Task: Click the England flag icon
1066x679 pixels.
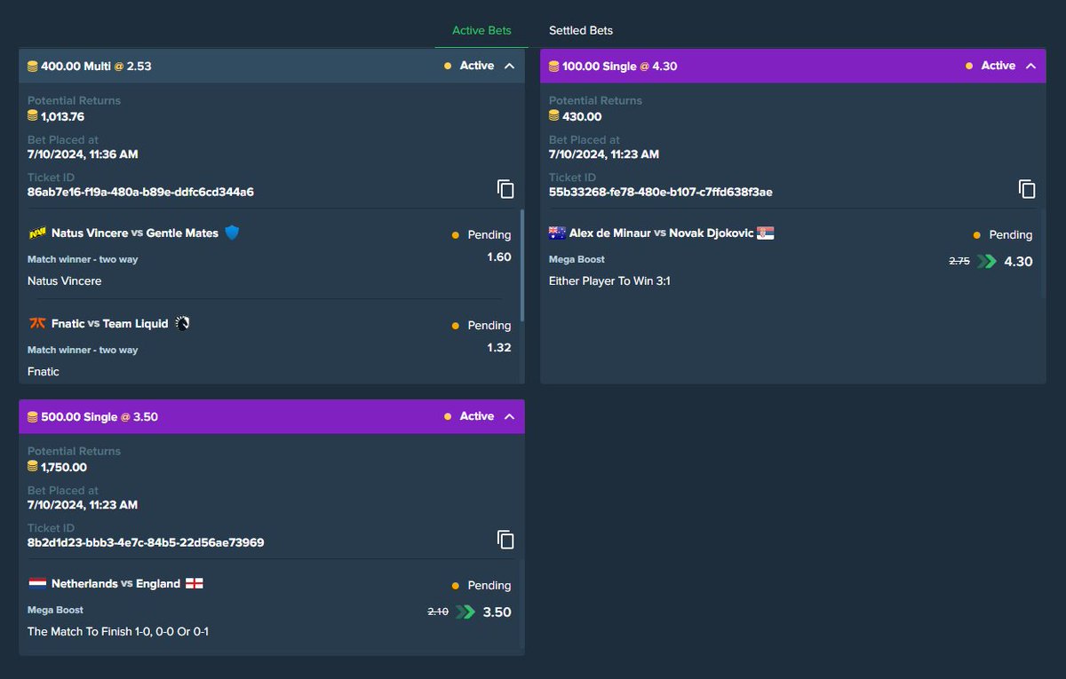Action: [195, 584]
